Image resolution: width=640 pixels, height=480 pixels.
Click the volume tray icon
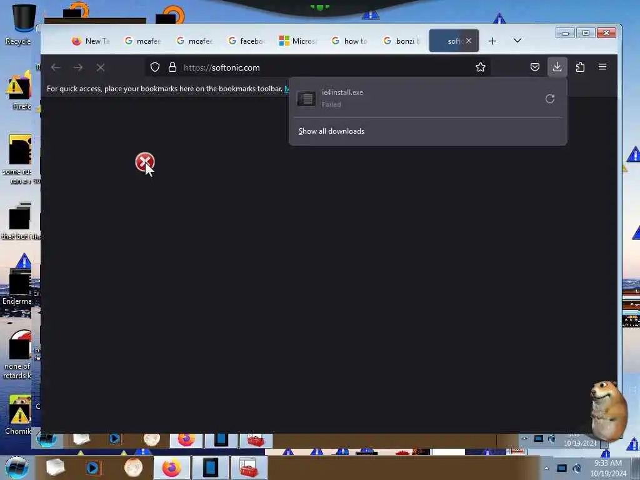point(577,468)
